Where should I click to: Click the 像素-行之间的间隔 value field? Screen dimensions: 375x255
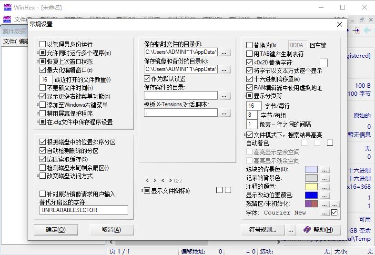point(252,124)
